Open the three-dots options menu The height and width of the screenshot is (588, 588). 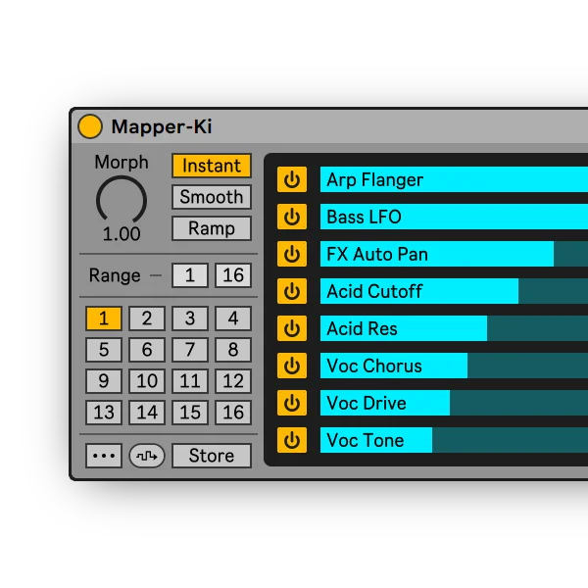104,456
